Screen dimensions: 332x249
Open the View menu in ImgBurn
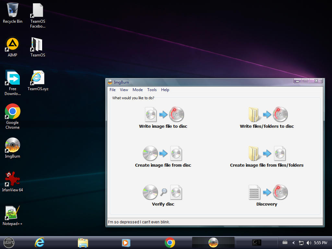(124, 90)
